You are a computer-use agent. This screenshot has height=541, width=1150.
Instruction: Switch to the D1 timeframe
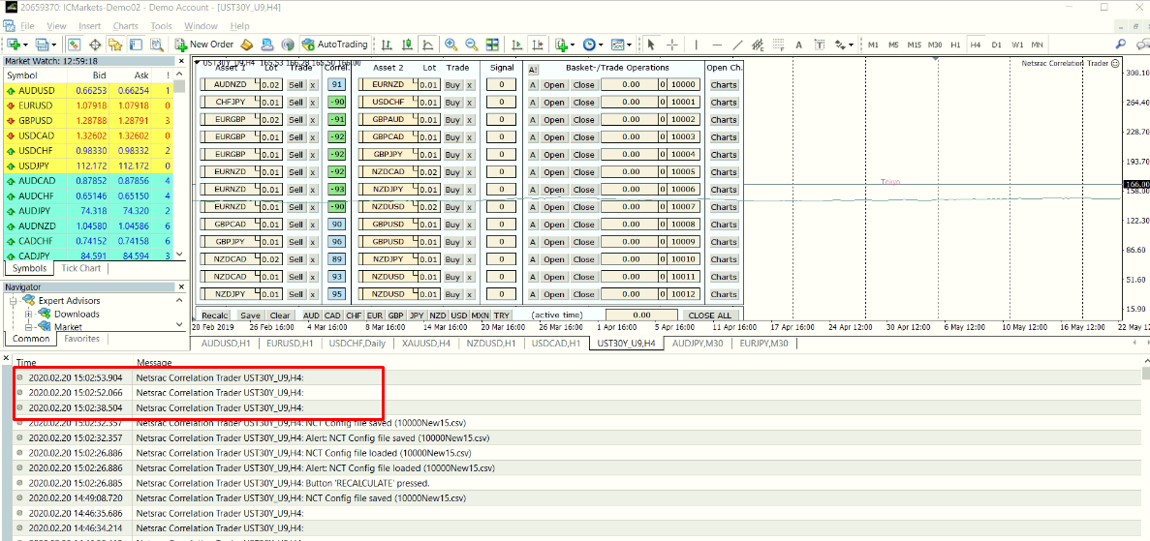pyautogui.click(x=996, y=45)
